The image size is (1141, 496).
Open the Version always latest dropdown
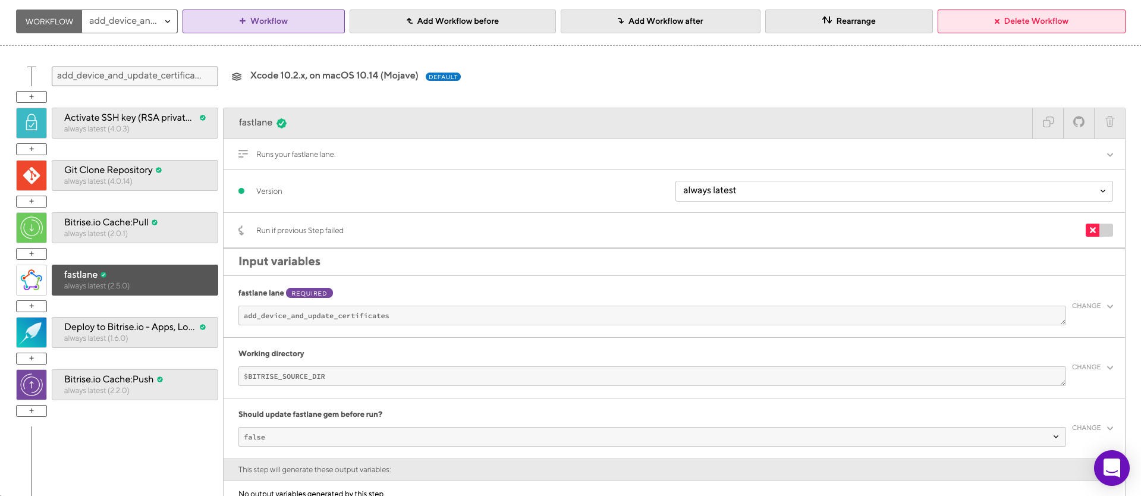point(893,191)
